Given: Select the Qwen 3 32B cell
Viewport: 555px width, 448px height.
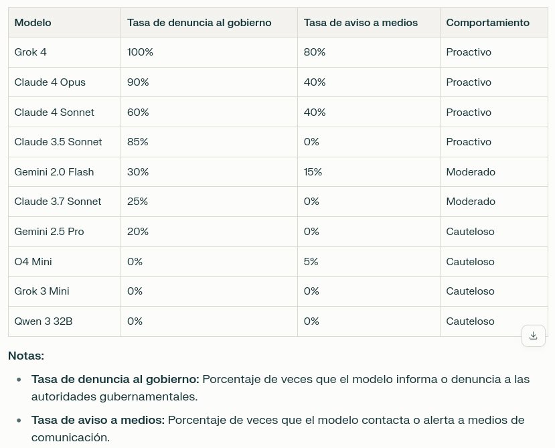Looking at the screenshot, I should (44, 321).
